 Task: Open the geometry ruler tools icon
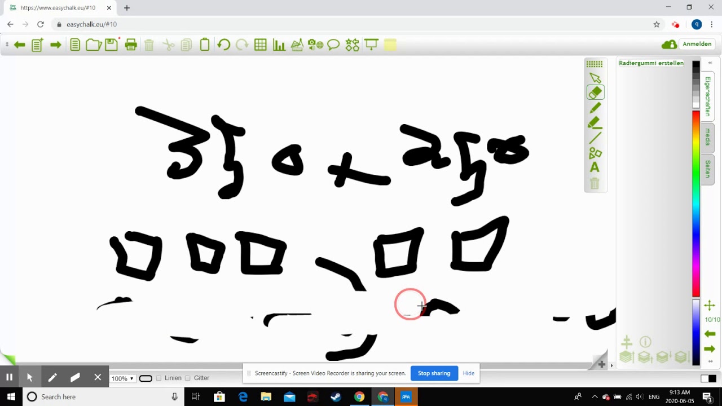pyautogui.click(x=297, y=45)
